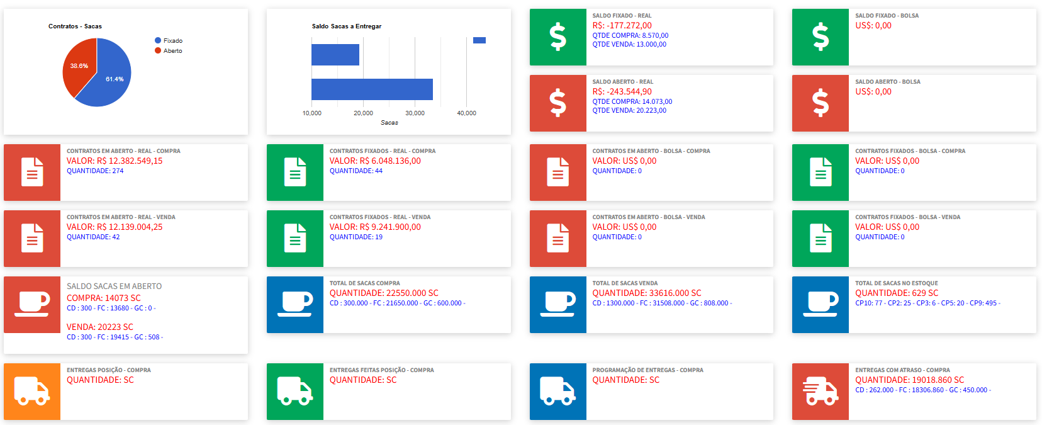Toggle the Aberto legend entry in pie chart
The image size is (1042, 425).
coord(172,51)
